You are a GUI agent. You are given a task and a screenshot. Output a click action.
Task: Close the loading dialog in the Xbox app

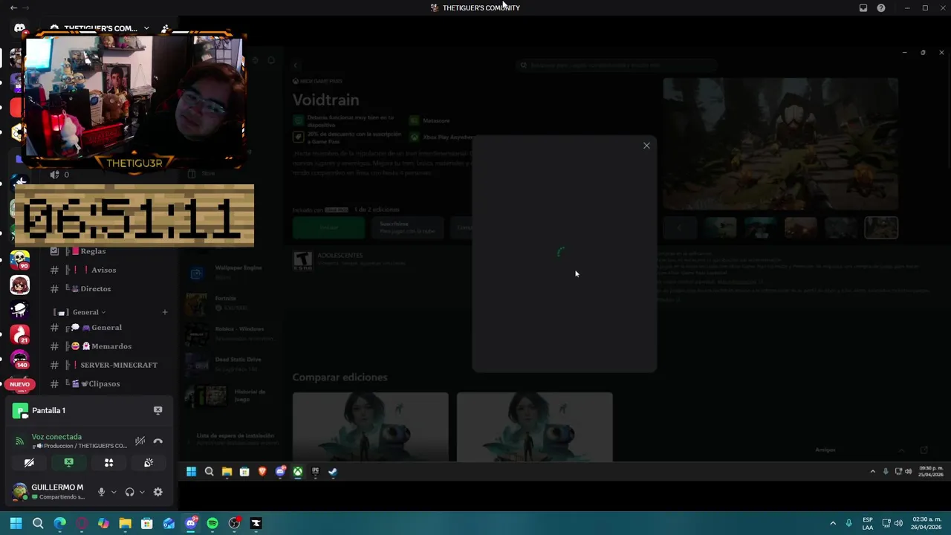(x=646, y=146)
